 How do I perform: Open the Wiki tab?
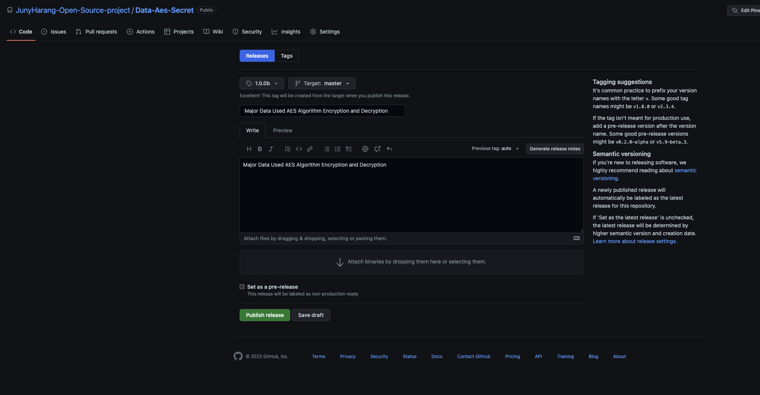[213, 32]
